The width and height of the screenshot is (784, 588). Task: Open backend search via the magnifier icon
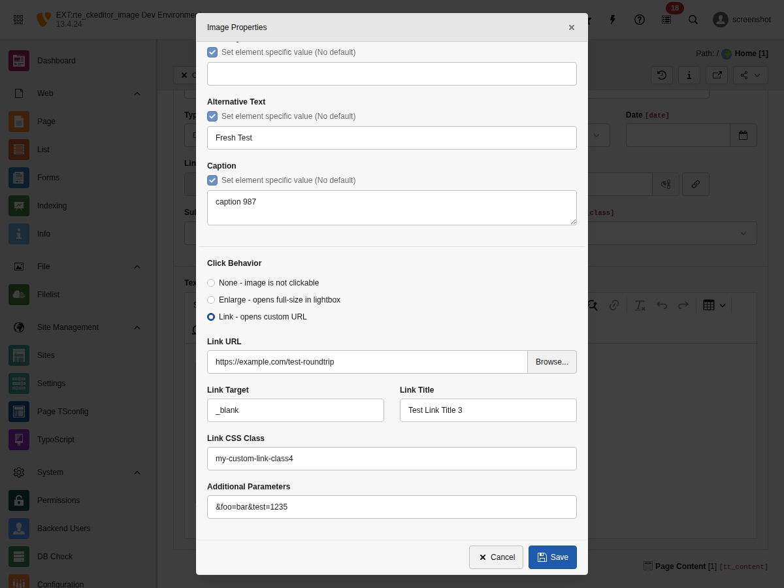tap(693, 20)
